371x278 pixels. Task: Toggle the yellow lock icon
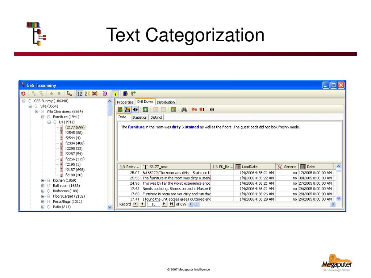click(115, 94)
